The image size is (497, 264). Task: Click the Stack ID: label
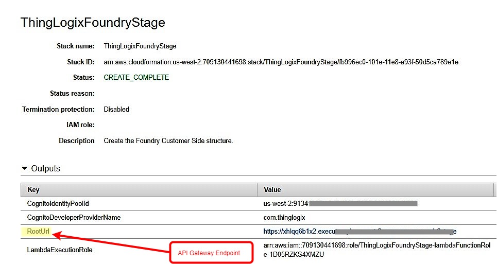80,62
